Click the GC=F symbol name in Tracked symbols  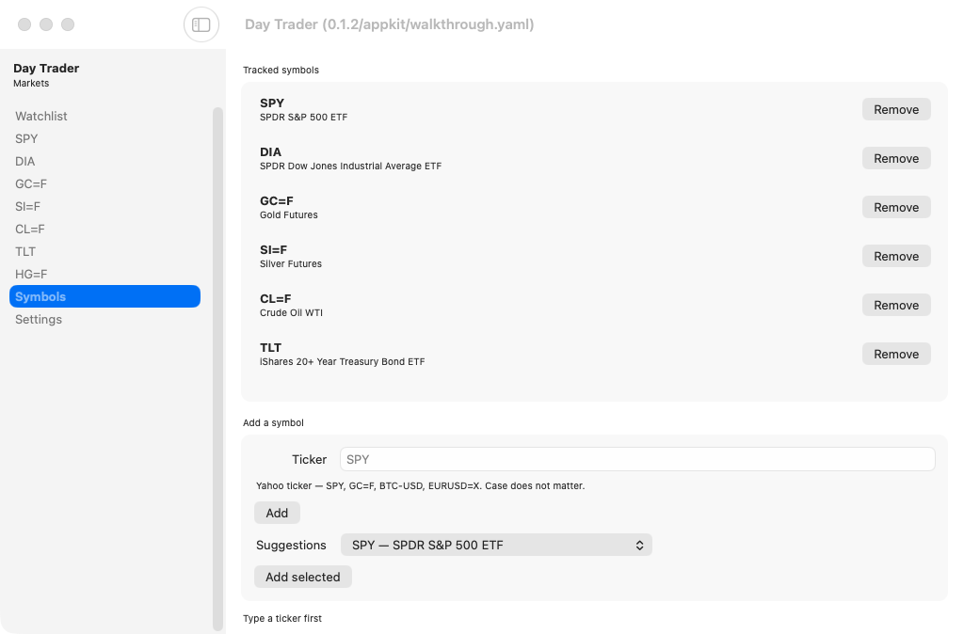(277, 201)
